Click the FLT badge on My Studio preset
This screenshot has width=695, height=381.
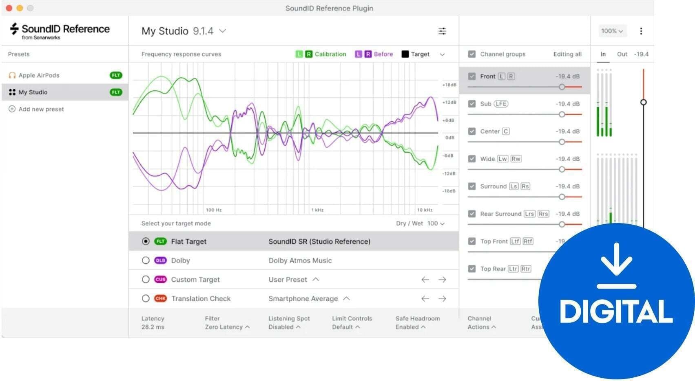116,92
